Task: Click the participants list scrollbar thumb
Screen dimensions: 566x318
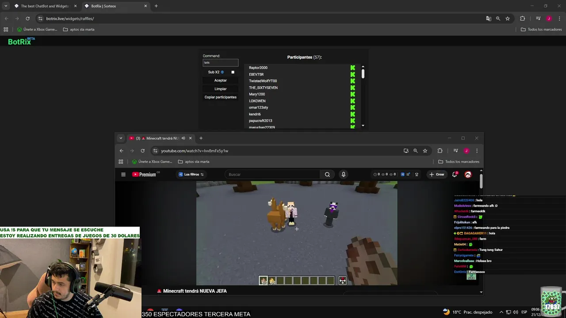Action: point(363,74)
